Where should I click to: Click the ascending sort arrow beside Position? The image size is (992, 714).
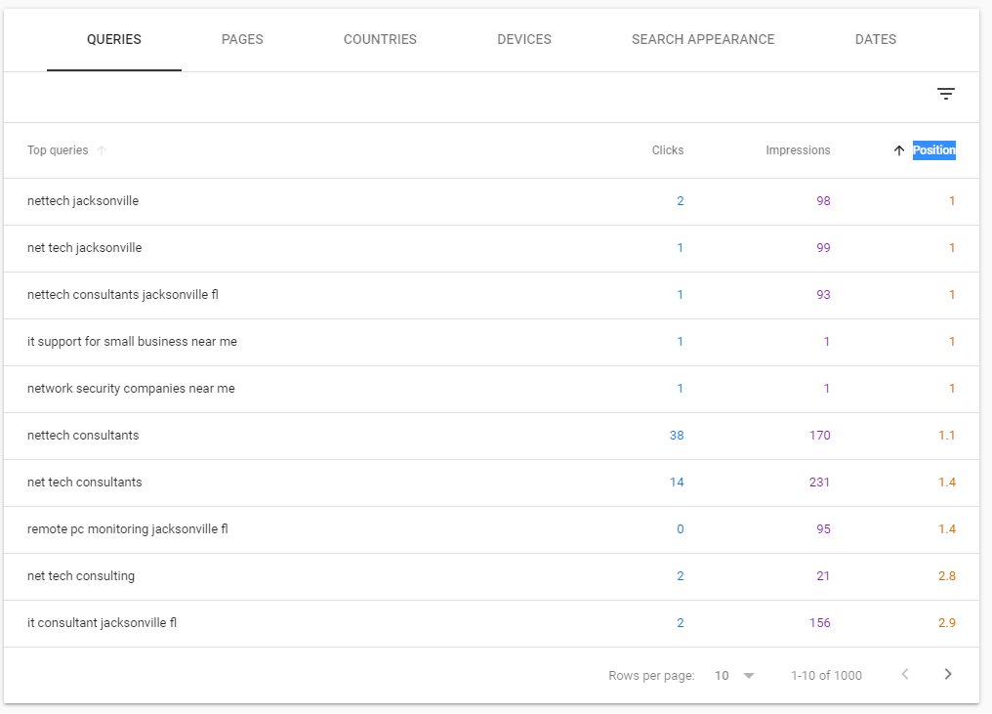pos(898,150)
